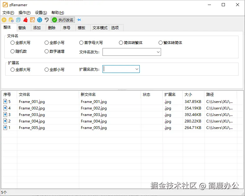
Task: Click the 5个 status bar count
Action: (x=4, y=192)
